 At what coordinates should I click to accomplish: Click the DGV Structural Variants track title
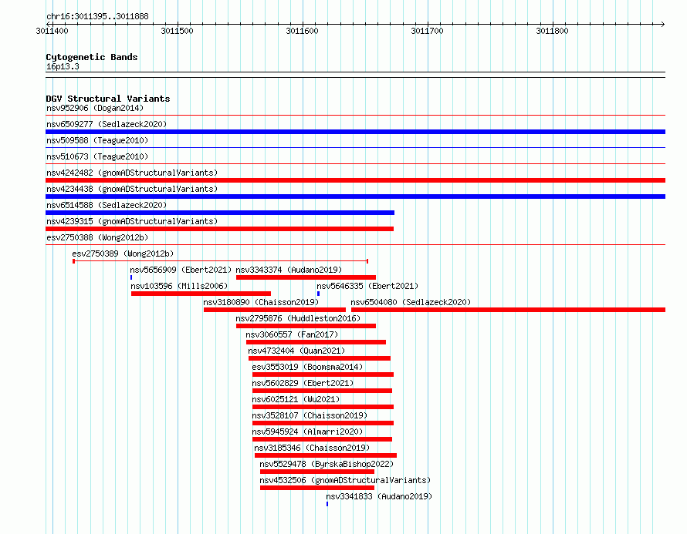(108, 99)
